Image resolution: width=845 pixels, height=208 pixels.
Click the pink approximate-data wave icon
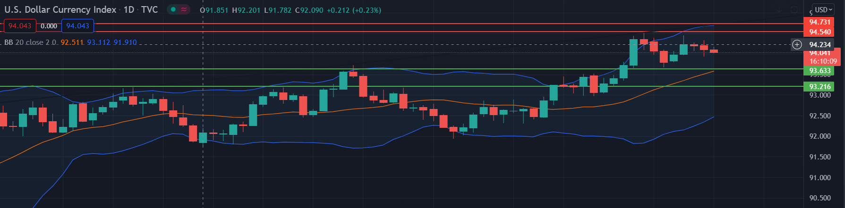tap(184, 9)
